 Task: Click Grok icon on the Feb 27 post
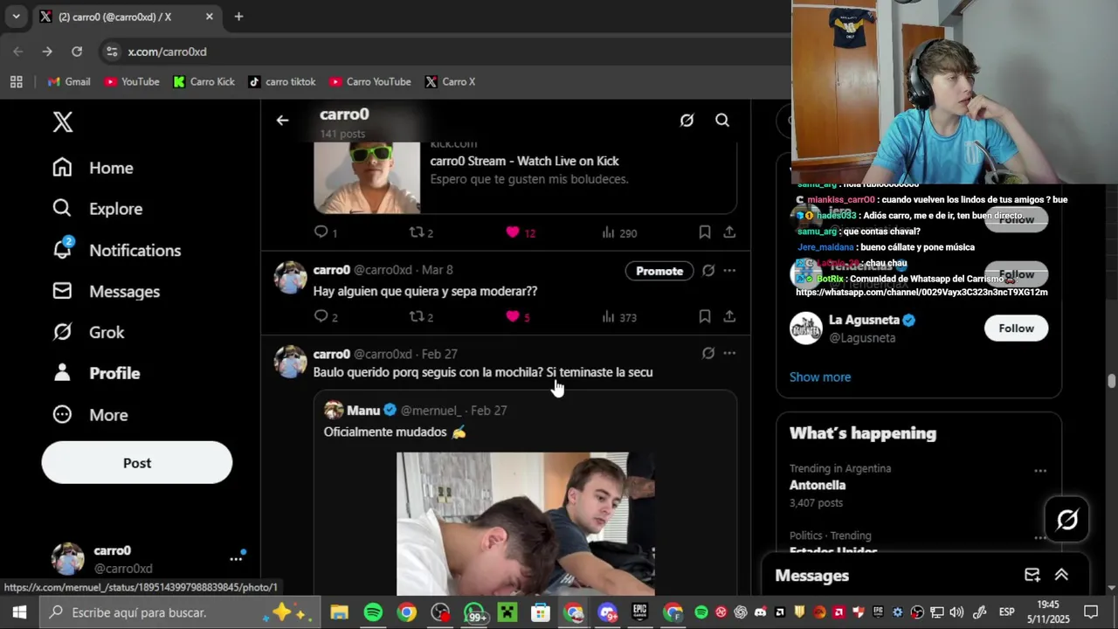point(708,354)
